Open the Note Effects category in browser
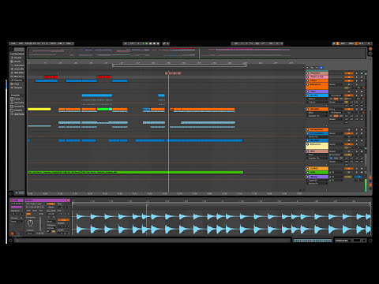This screenshot has width=379, height=284. tap(17, 73)
